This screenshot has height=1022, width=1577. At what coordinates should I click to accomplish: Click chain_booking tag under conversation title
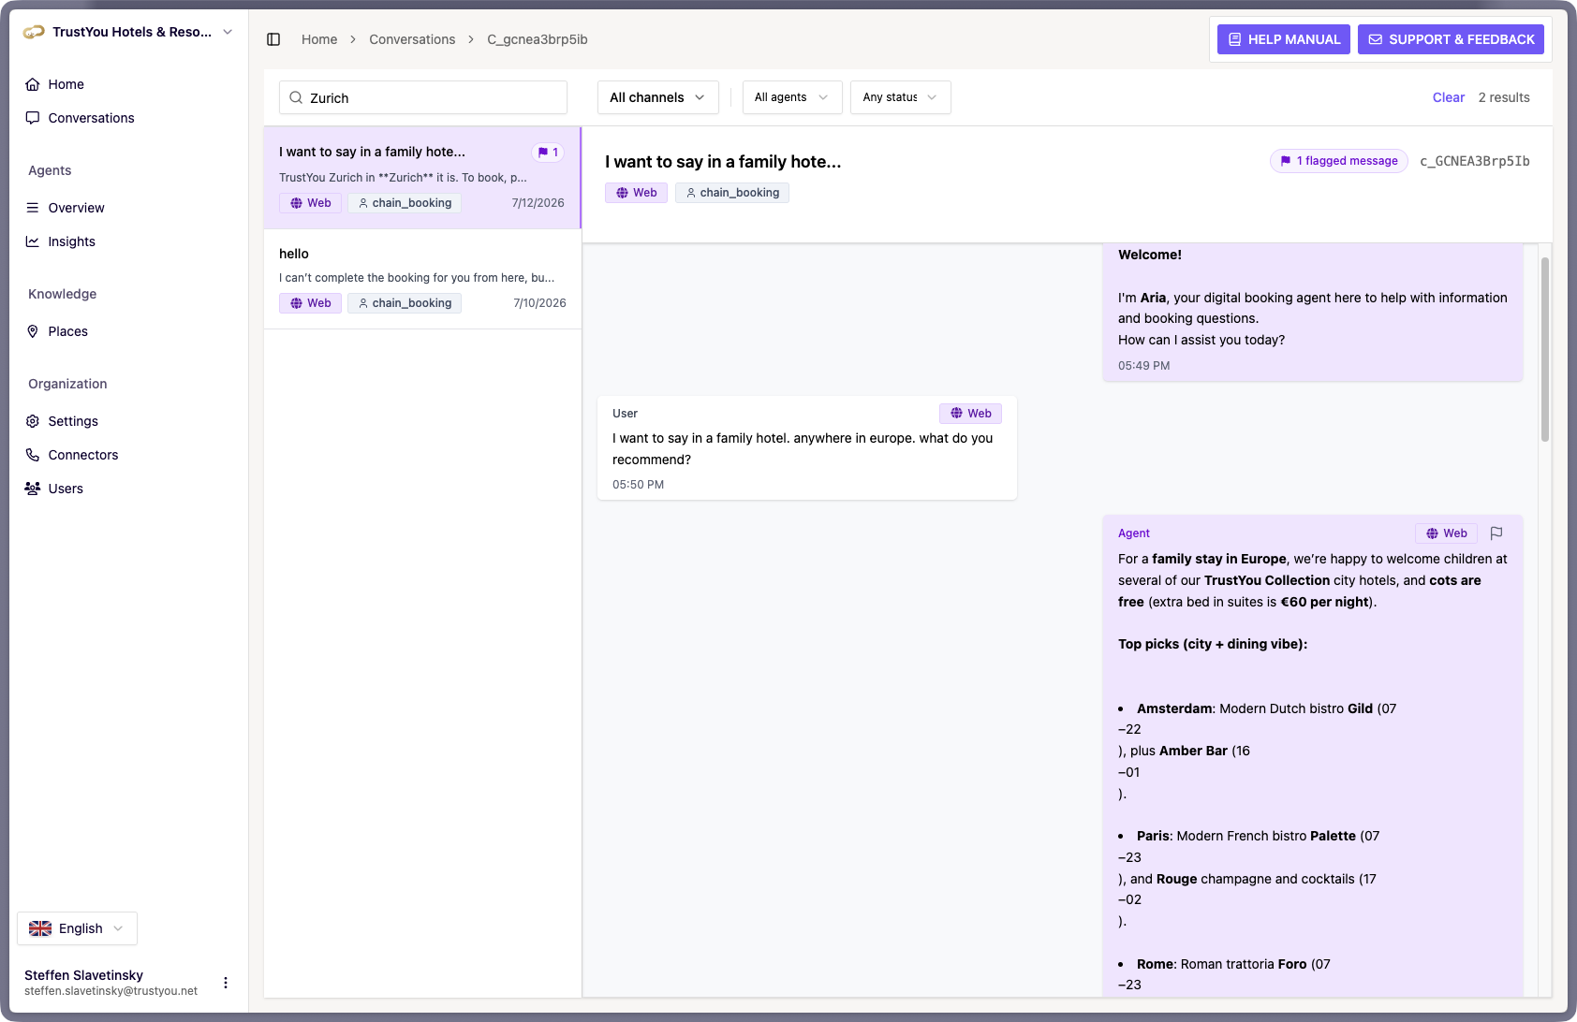tap(732, 193)
